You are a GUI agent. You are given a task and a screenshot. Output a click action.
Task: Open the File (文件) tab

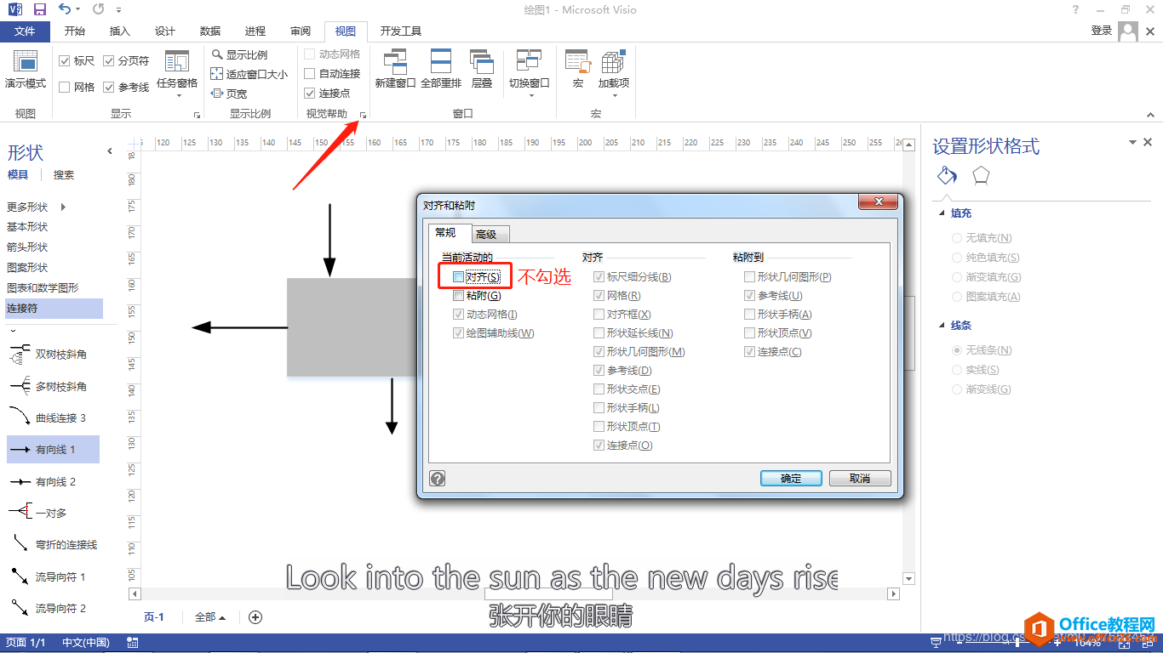pos(25,31)
